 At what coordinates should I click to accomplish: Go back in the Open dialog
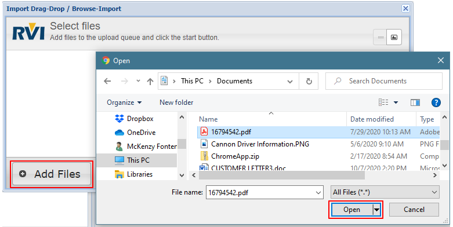107,81
